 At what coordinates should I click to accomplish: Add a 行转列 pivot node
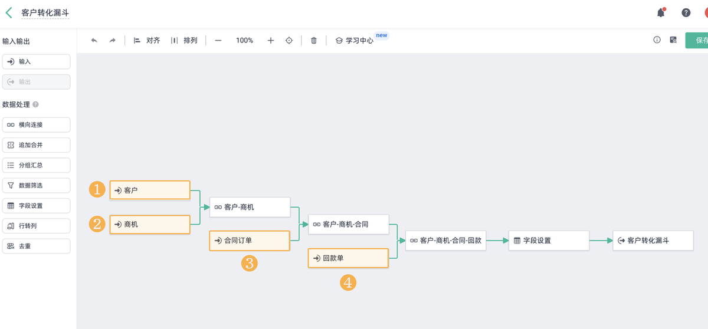click(x=37, y=226)
